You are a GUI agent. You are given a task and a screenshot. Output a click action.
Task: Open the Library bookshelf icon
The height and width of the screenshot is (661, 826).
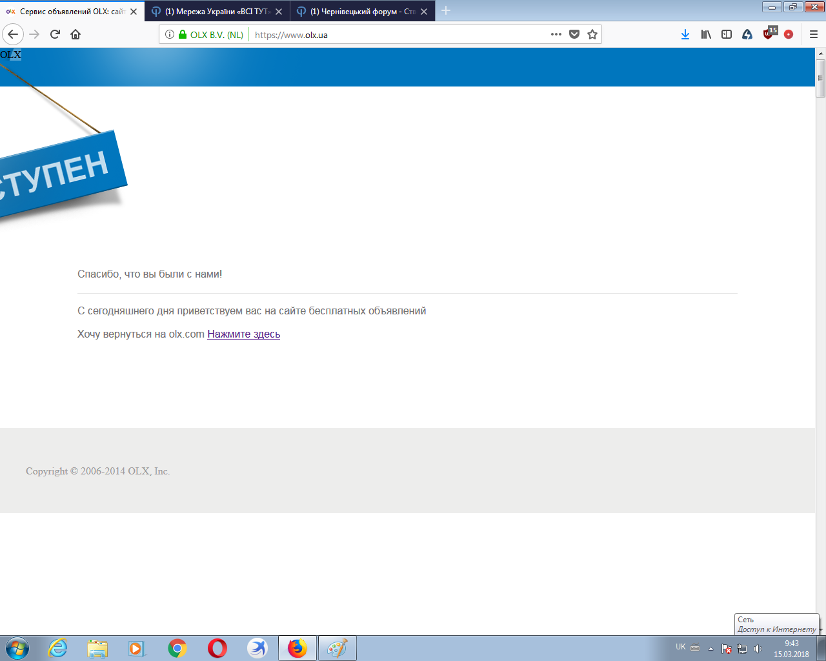pos(706,34)
